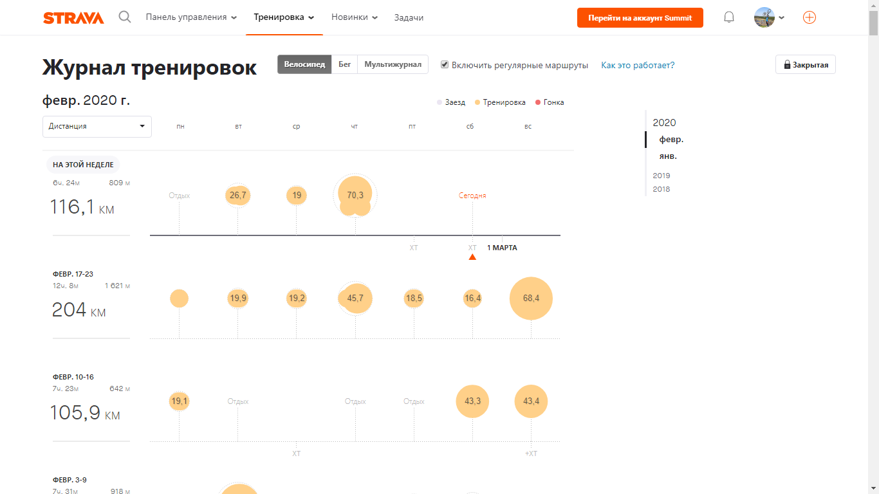Toggle 'Включить регулярные маршруты' checkbox
Screen dimensions: 879x494
click(445, 65)
